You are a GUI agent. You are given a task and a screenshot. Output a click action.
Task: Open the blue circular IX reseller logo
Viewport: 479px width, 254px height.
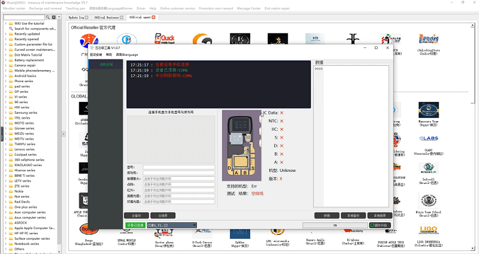(x=126, y=39)
